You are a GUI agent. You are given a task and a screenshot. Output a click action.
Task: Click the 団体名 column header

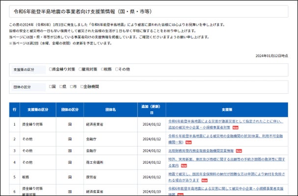click(x=110, y=110)
